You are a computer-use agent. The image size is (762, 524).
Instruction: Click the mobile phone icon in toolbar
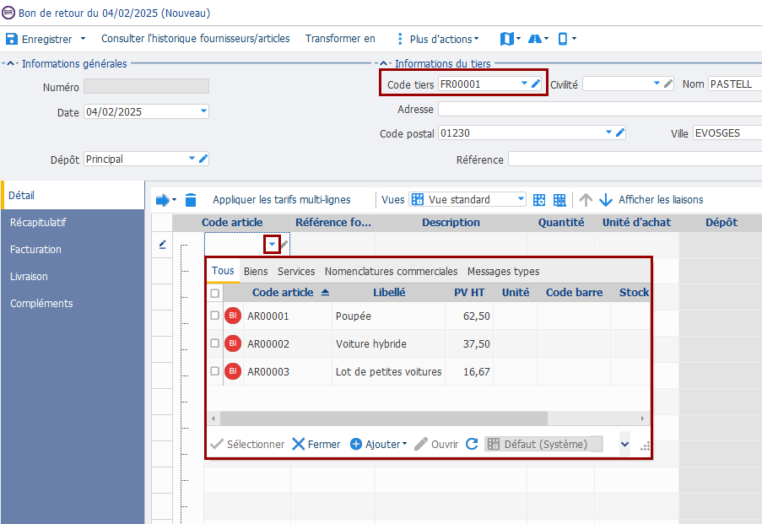[x=563, y=39]
